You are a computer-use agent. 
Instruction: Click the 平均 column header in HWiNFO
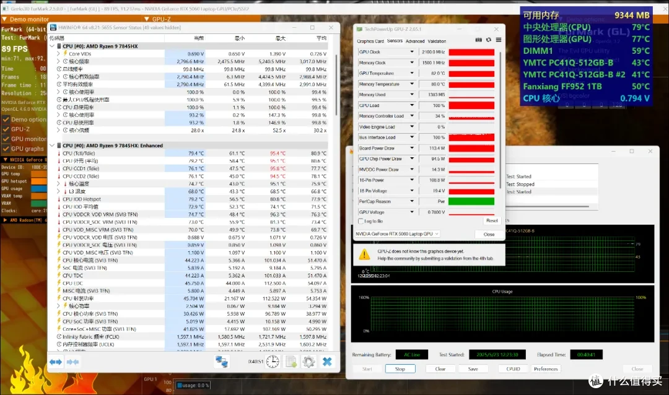(321, 38)
